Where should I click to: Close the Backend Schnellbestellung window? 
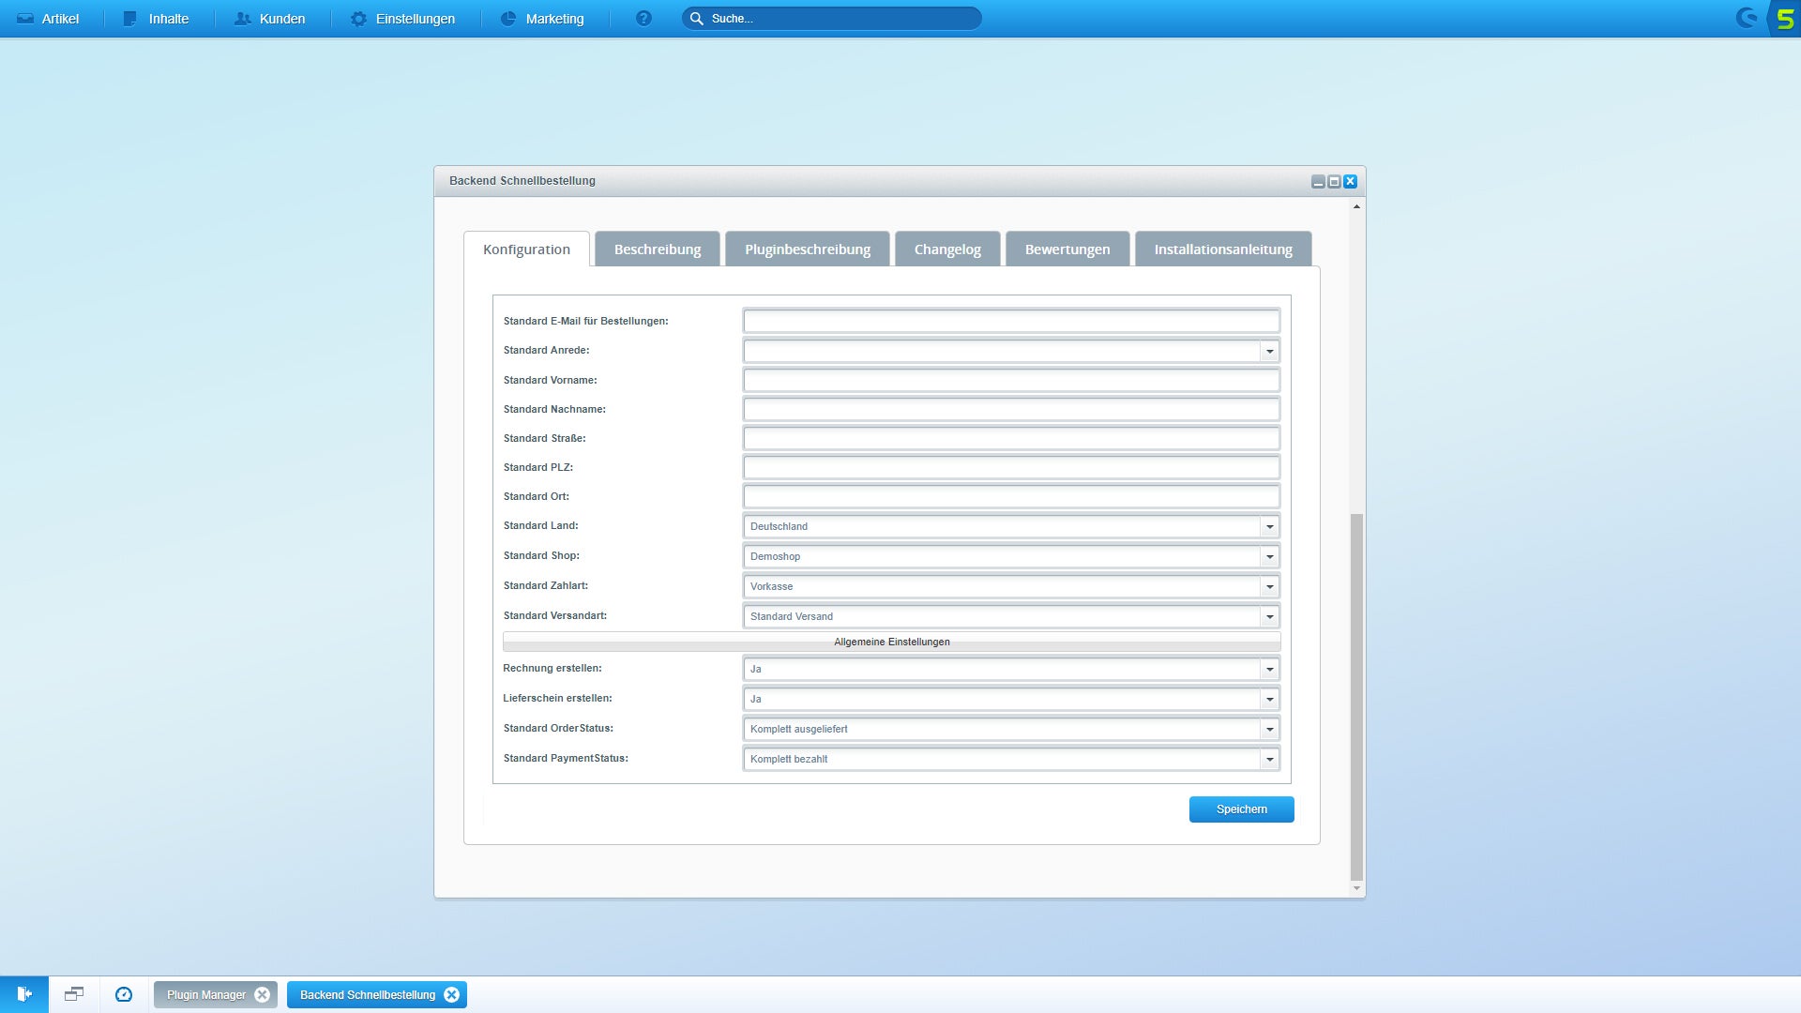coord(1350,182)
